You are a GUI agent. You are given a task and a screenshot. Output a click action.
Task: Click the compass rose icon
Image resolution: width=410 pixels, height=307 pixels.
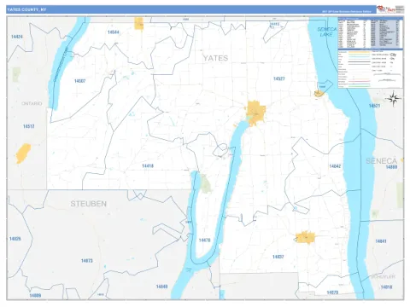pyautogui.click(x=394, y=99)
